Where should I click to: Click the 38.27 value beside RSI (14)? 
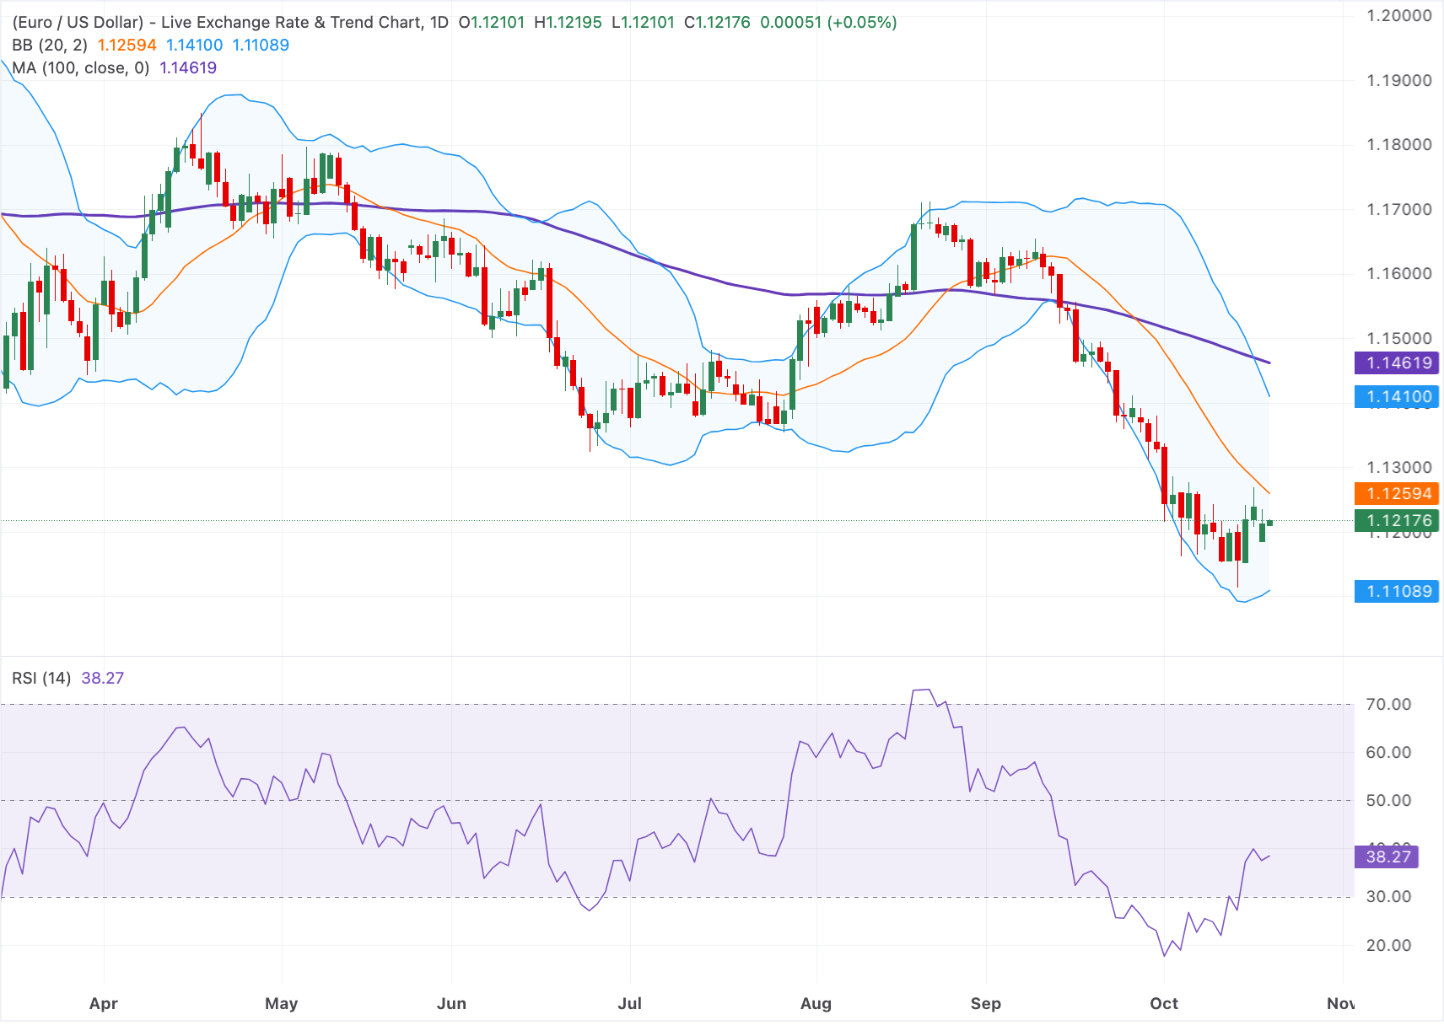[103, 678]
